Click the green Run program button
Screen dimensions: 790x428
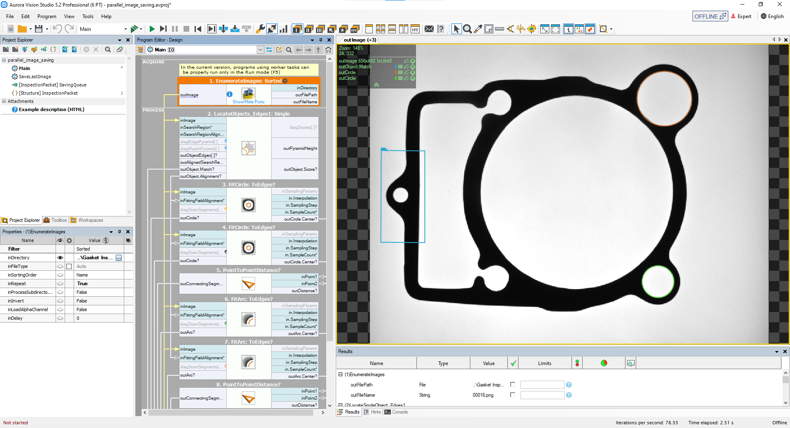tap(152, 29)
